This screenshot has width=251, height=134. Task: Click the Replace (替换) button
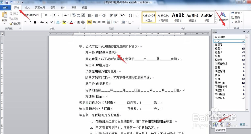pyautogui.click(x=235, y=17)
